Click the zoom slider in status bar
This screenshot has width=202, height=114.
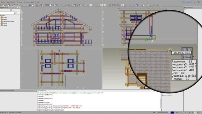point(163,112)
